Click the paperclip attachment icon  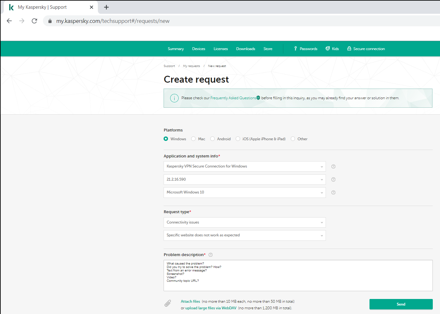168,303
